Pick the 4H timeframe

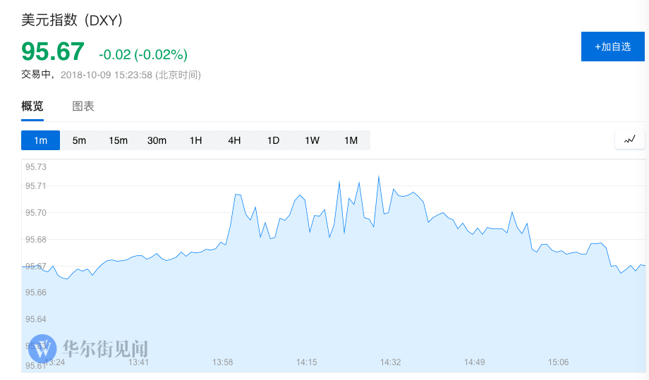[x=234, y=140]
